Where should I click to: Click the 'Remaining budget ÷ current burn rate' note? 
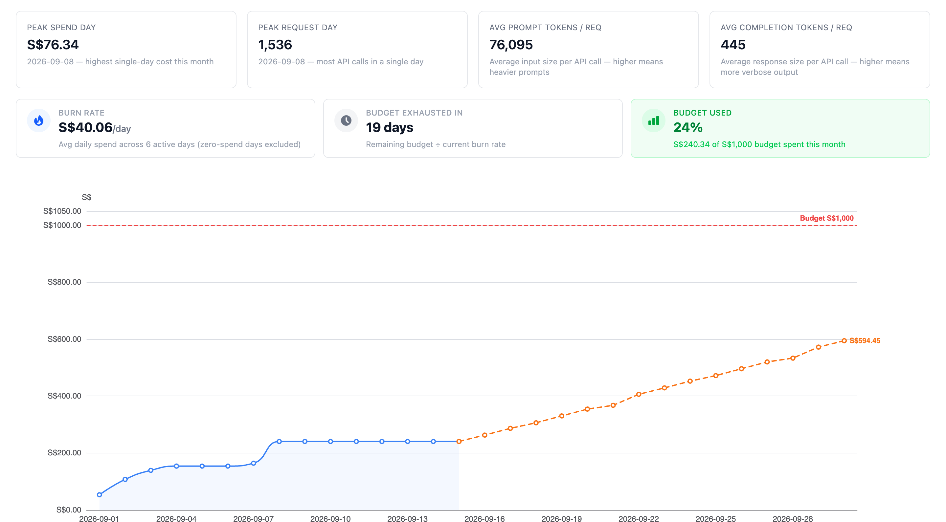(436, 145)
